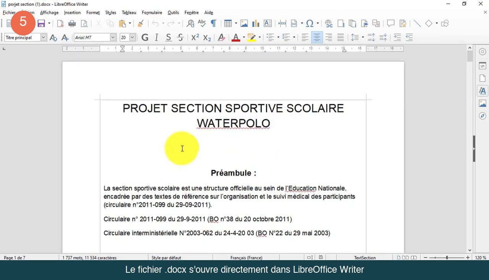
Task: Insert a cross-reference
Action: click(376, 24)
